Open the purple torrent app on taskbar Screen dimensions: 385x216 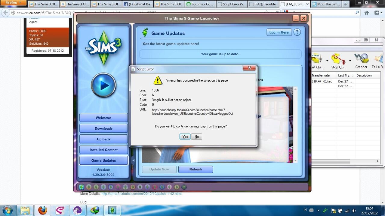click(77, 210)
